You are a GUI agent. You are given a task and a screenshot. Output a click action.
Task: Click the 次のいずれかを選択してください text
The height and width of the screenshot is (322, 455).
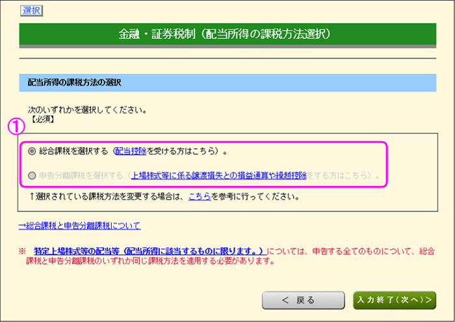point(87,110)
